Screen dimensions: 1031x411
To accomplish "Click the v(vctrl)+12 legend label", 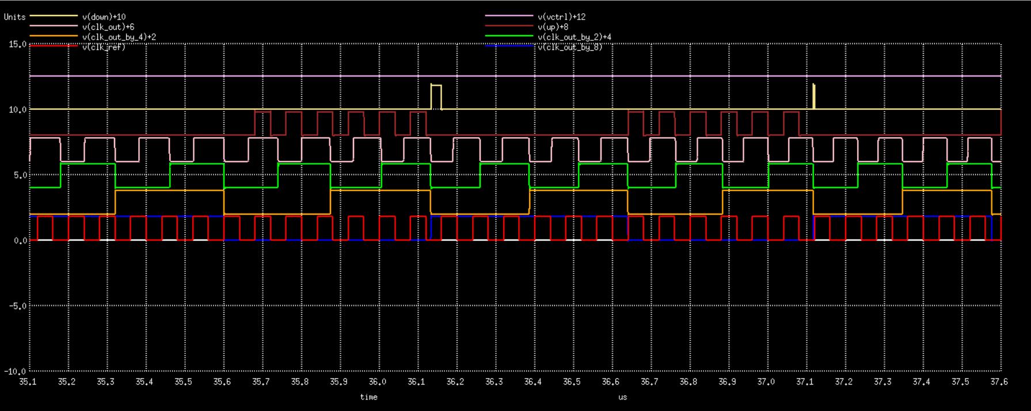I will coord(561,17).
